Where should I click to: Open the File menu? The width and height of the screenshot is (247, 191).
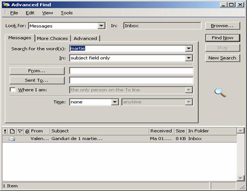click(14, 13)
